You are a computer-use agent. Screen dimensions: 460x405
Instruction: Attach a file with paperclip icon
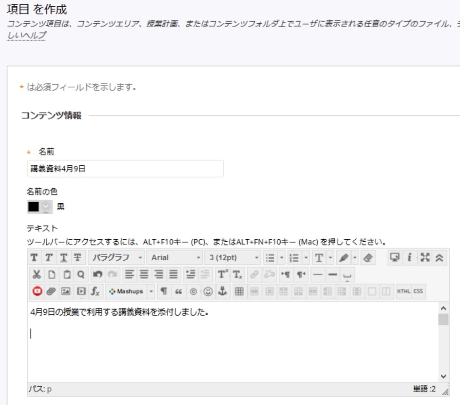[51, 291]
